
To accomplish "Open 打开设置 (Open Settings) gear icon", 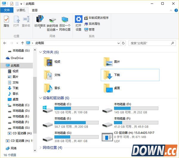I will click(78, 23).
